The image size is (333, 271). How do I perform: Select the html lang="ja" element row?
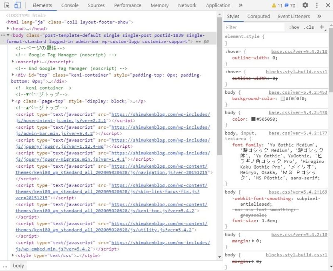[70, 22]
